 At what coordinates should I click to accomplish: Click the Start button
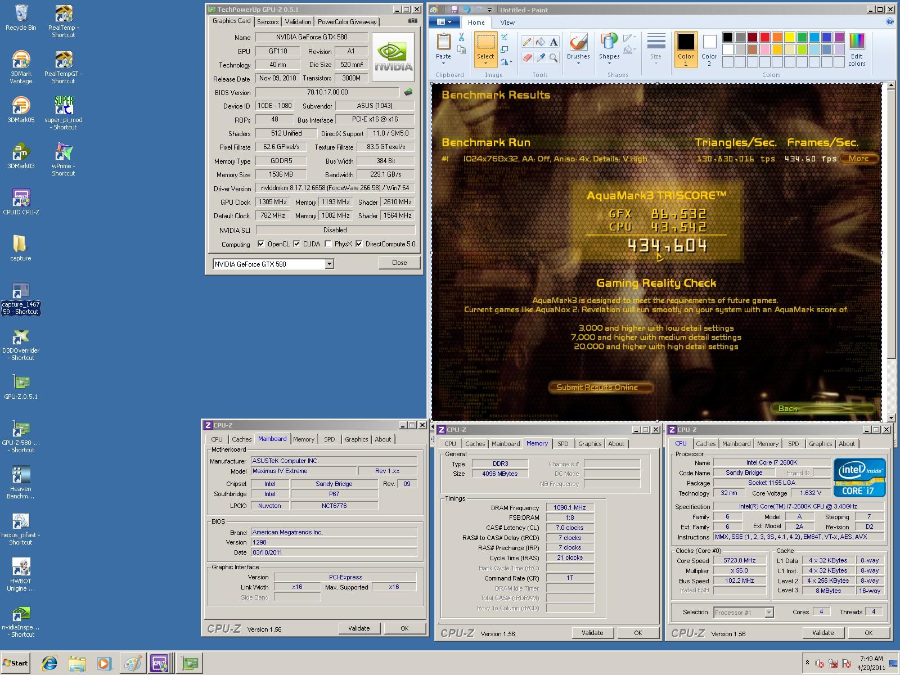(x=15, y=663)
